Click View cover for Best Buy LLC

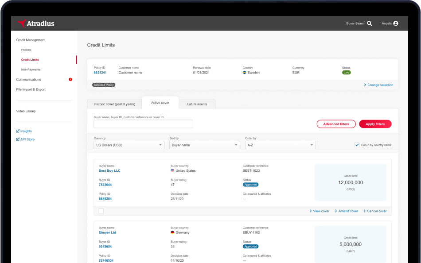click(320, 211)
